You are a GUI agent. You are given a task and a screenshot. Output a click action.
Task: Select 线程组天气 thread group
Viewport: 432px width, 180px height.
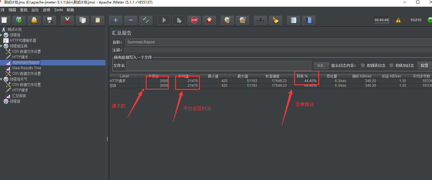pyautogui.click(x=18, y=79)
